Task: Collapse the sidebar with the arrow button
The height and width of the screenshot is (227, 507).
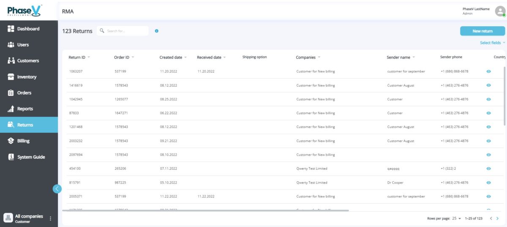Action: [57, 189]
